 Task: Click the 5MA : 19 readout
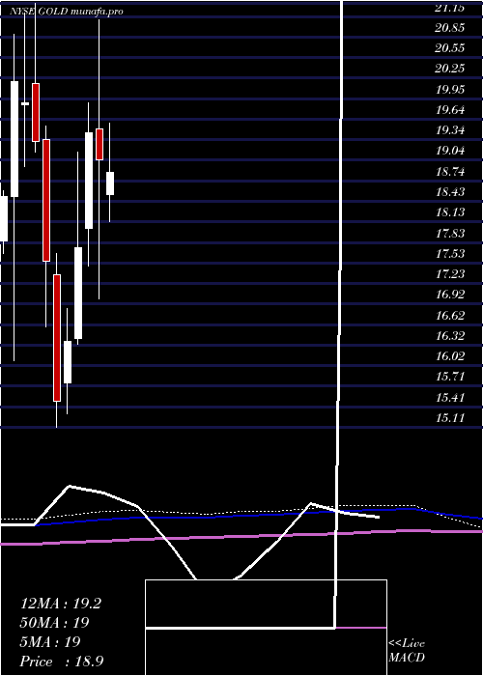point(50,642)
